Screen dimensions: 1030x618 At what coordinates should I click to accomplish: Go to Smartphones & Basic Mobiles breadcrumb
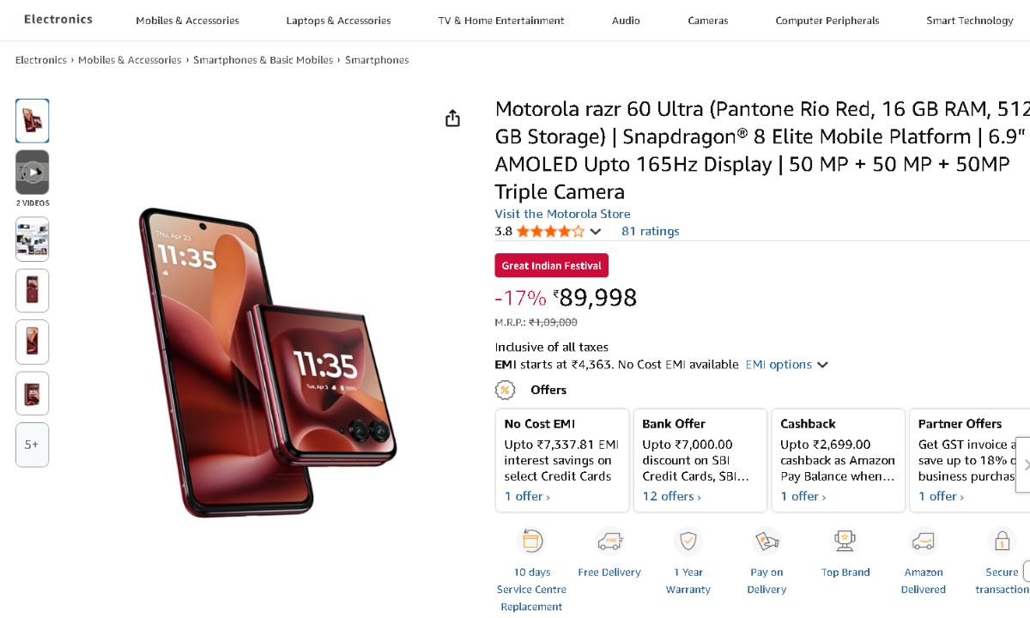pos(263,60)
